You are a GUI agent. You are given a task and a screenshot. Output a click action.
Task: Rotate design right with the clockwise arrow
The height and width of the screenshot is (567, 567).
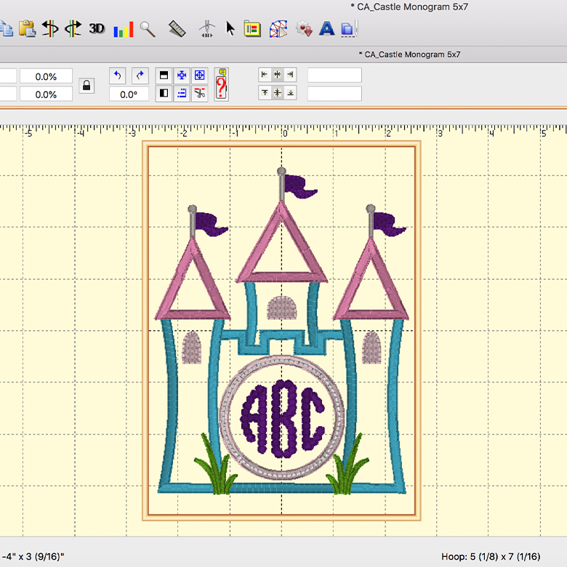coord(140,76)
